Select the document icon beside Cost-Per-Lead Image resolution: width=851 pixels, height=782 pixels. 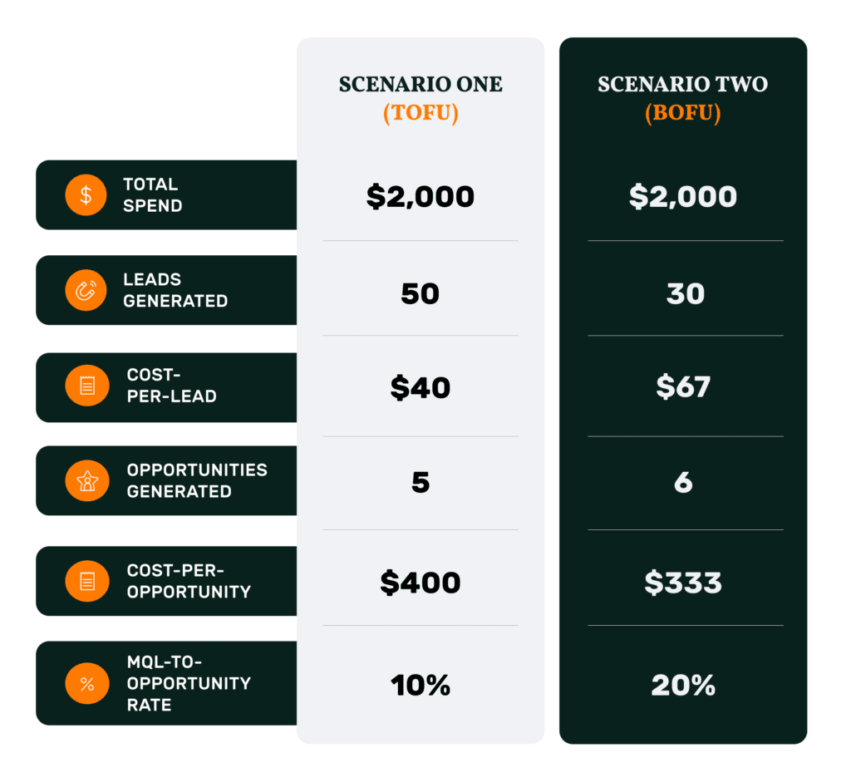click(86, 386)
